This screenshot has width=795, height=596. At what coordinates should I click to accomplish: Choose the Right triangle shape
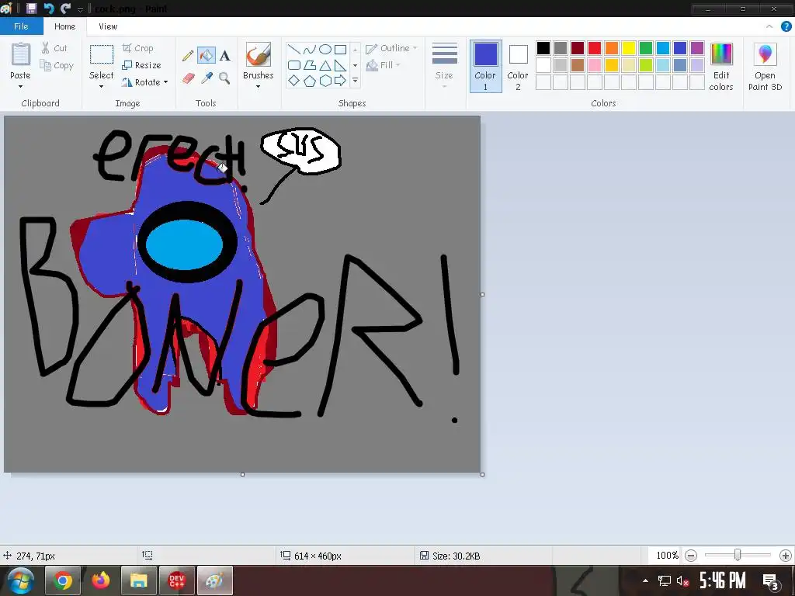[340, 65]
